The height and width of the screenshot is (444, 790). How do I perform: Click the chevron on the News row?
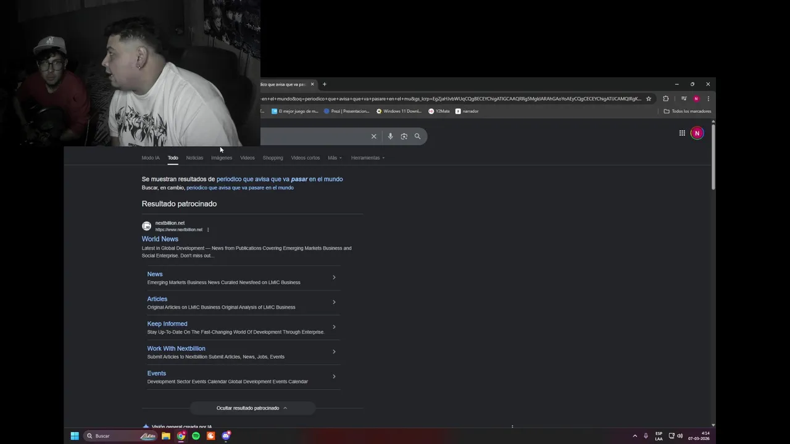pos(334,277)
